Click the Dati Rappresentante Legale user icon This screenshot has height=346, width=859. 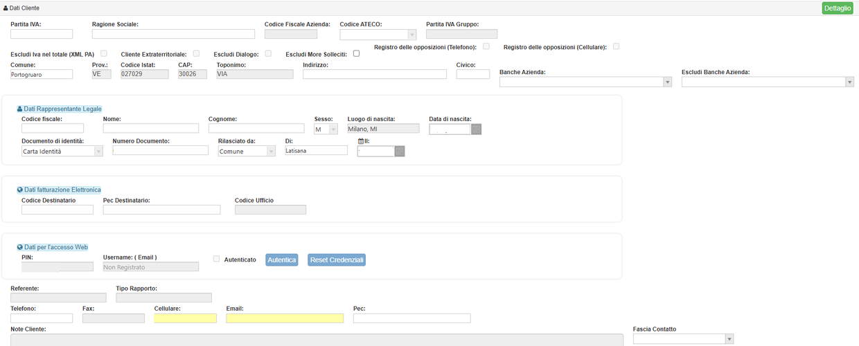point(19,109)
